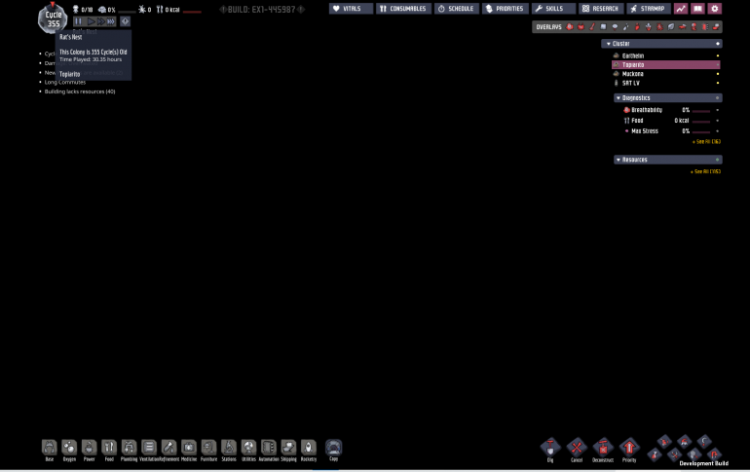Toggle the Conveyor overlay
The height and width of the screenshot is (472, 750).
coord(716,26)
